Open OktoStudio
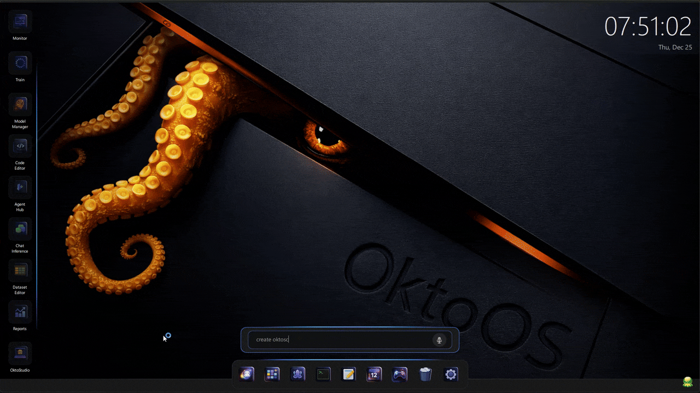 [x=20, y=353]
